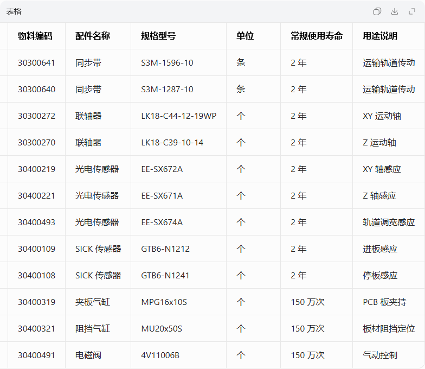This screenshot has width=425, height=369.
Task: Click usage cell 板材阻挡定位
Action: [x=389, y=329]
